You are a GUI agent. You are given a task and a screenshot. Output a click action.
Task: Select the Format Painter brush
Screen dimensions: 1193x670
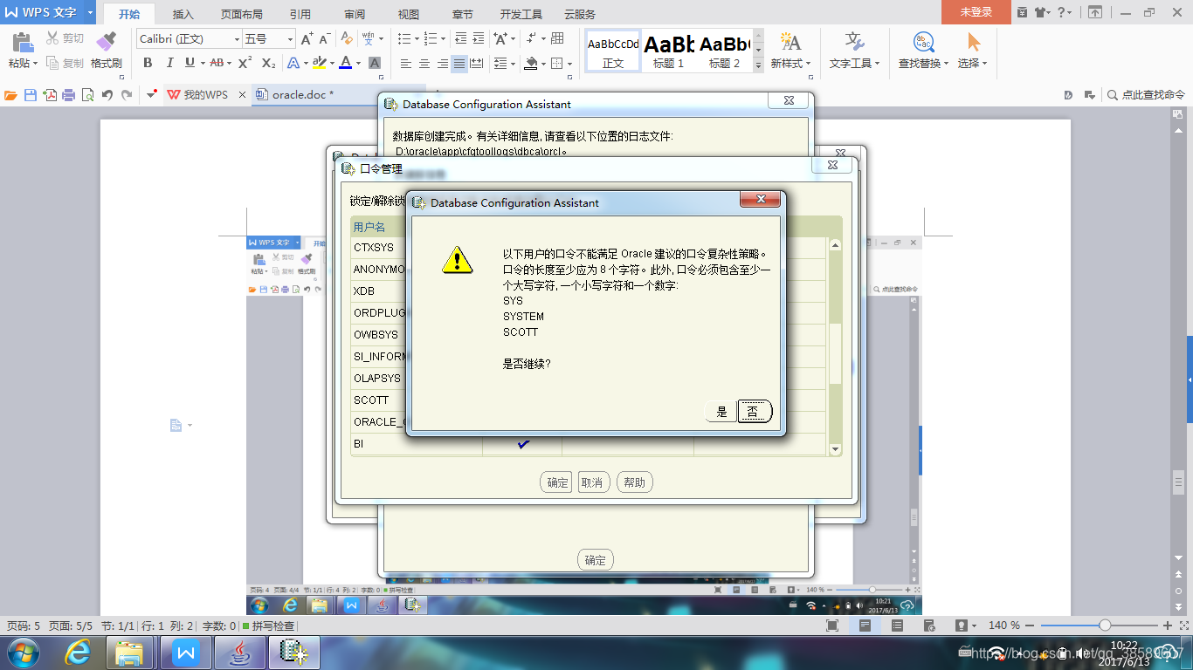(x=106, y=42)
